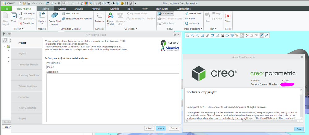The width and height of the screenshot is (309, 135).
Task: Open the Wizard in Flow Analysis ribbon
Action: pyautogui.click(x=14, y=18)
